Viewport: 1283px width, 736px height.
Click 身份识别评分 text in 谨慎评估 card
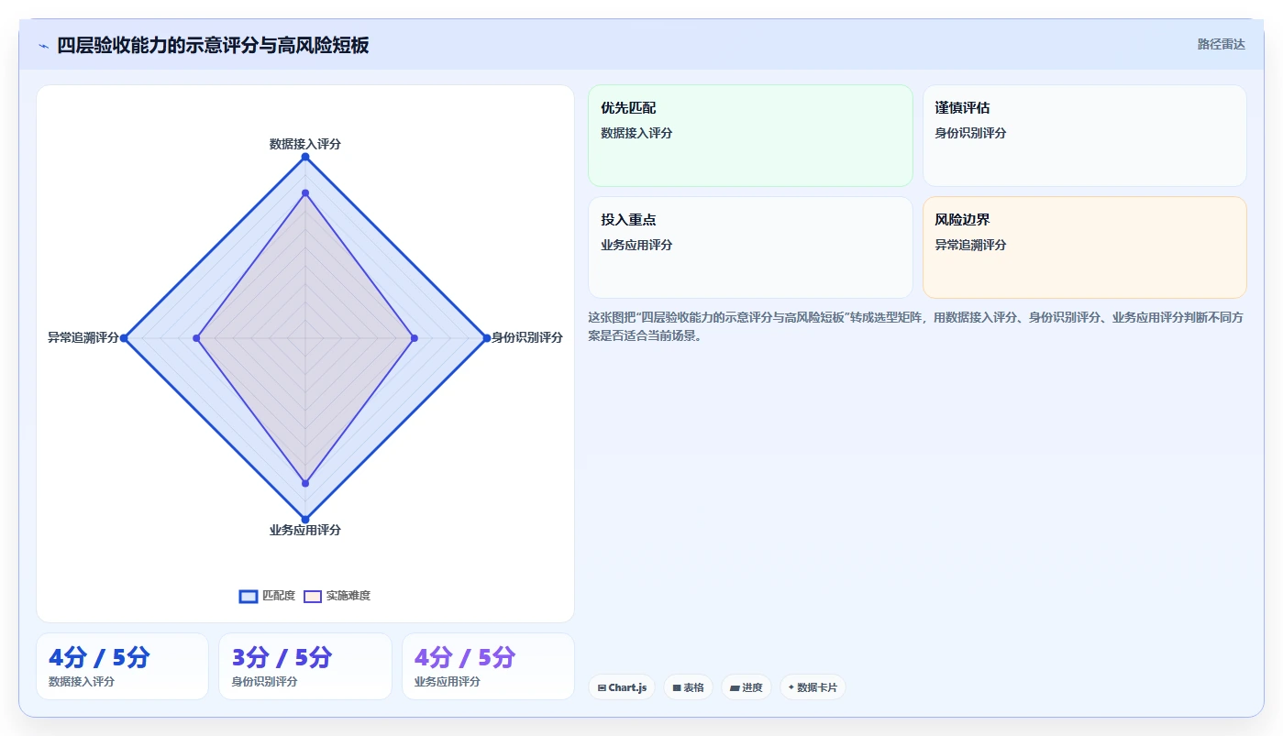[970, 133]
